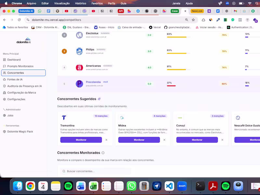The height and width of the screenshot is (195, 260).
Task: Click the Nescafé Dolce Gusto card icon
Action: point(238,118)
